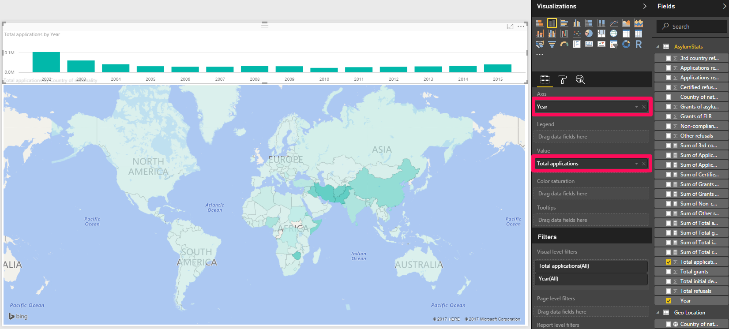Uncheck the Total applicati... field
The image size is (729, 329).
pyautogui.click(x=669, y=262)
